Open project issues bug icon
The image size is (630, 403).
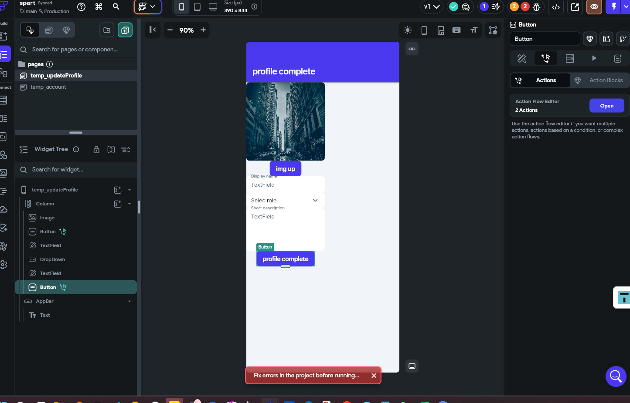[x=537, y=7]
